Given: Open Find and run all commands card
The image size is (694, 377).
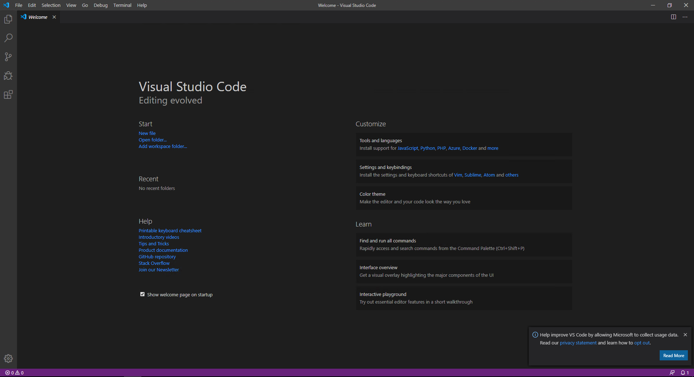Looking at the screenshot, I should click(x=464, y=245).
